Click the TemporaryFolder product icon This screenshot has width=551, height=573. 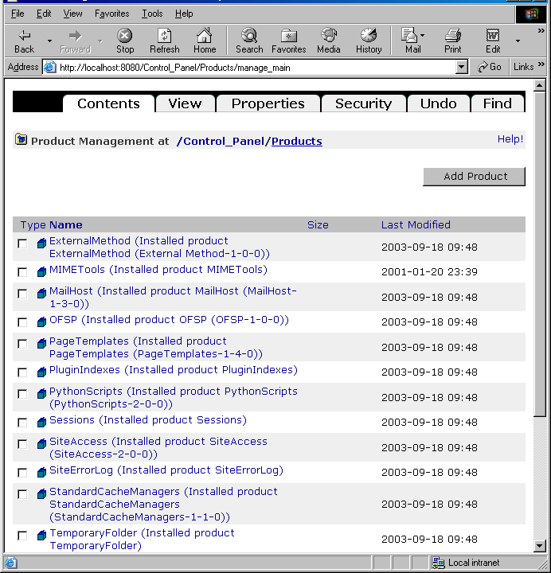point(41,536)
